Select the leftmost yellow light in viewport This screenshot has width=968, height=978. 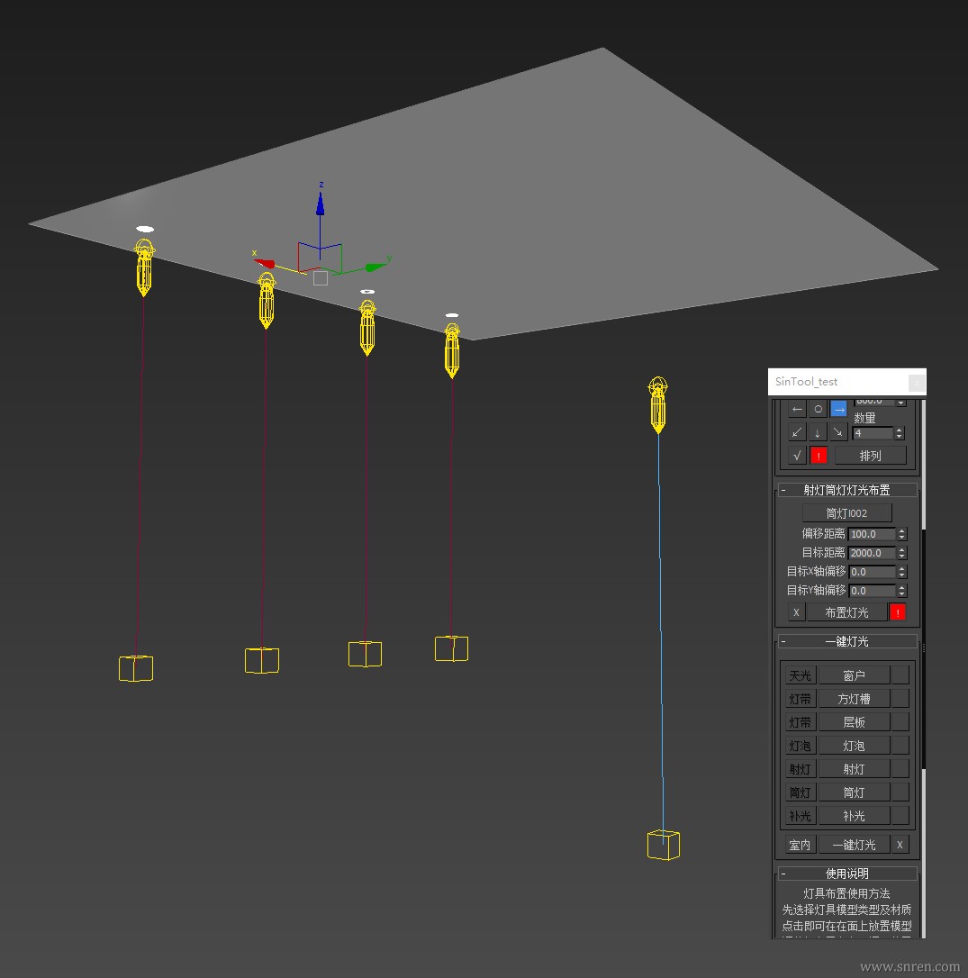(144, 267)
